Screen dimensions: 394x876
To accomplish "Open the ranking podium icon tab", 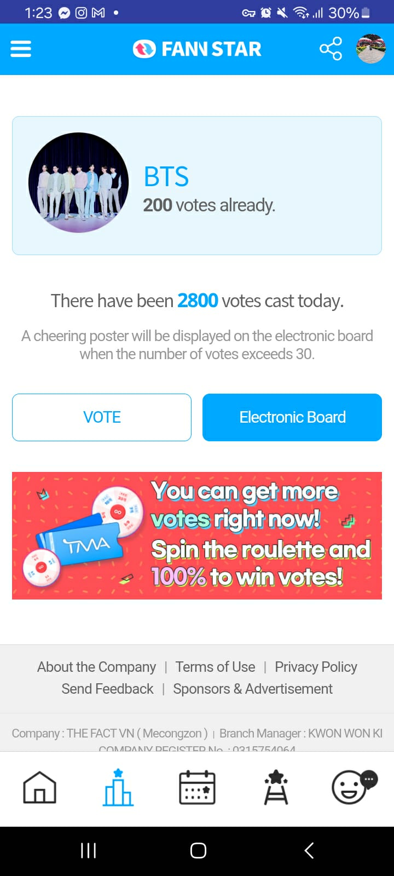I will 118,788.
